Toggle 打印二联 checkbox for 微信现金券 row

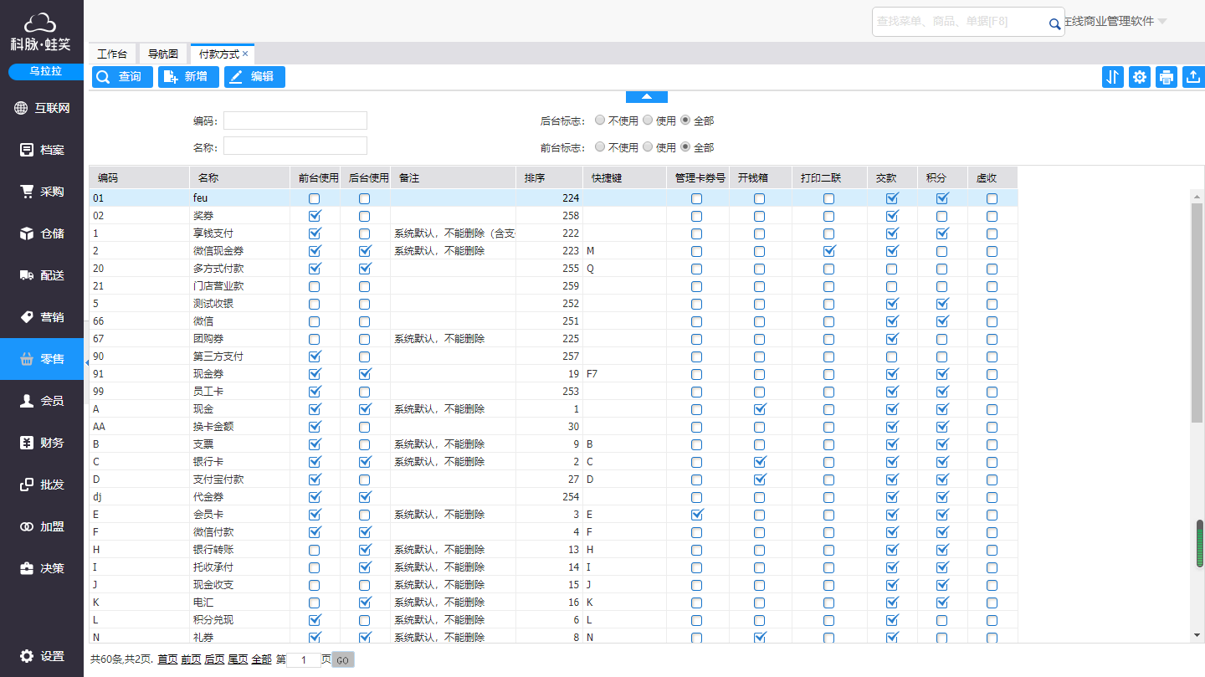click(x=828, y=251)
